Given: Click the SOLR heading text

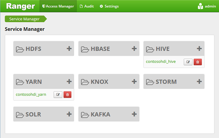Looking at the screenshot, I should pyautogui.click(x=33, y=115).
